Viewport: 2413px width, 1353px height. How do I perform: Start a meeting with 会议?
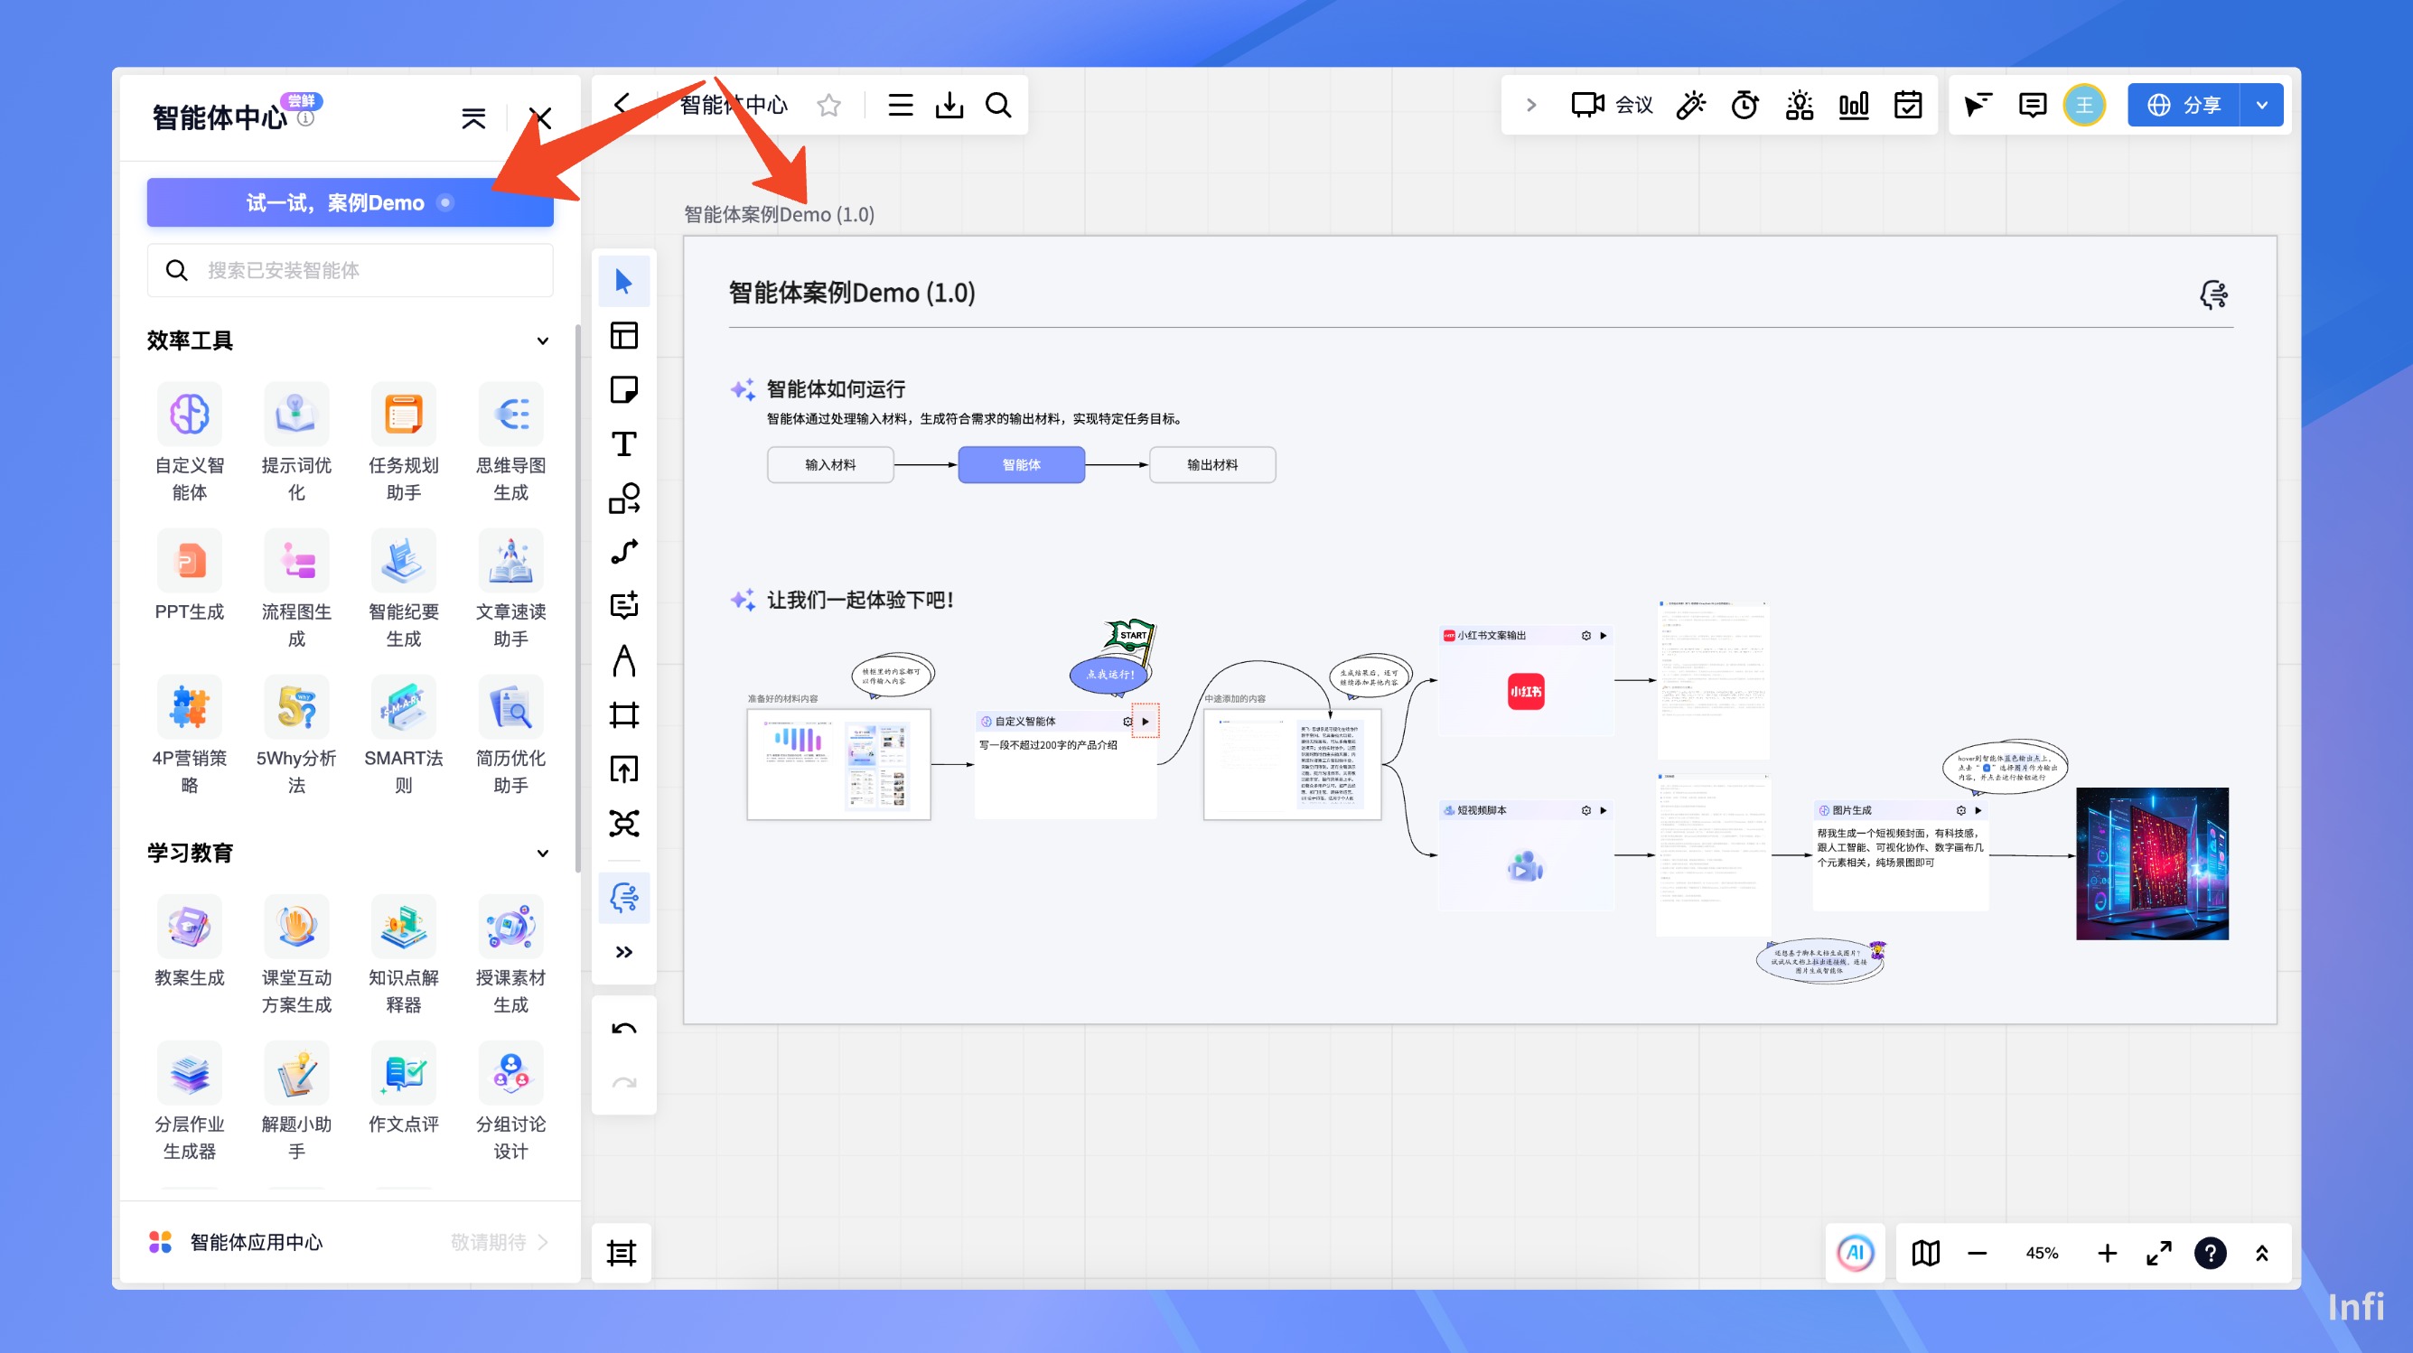1612,105
